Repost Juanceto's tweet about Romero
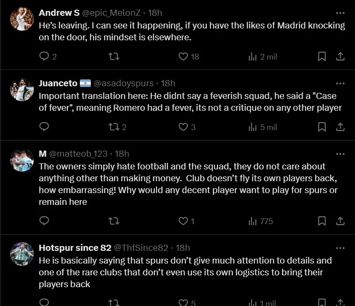 click(114, 127)
